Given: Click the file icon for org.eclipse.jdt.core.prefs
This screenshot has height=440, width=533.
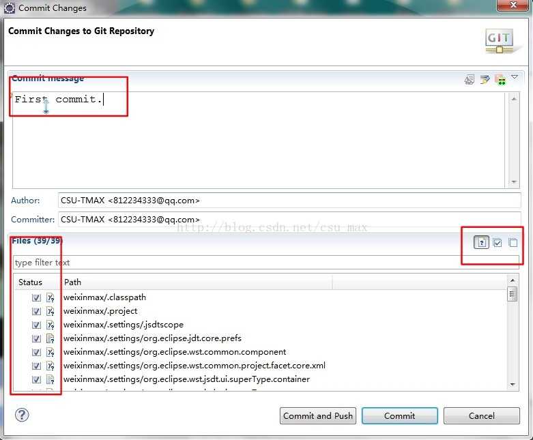Looking at the screenshot, I should (51, 338).
